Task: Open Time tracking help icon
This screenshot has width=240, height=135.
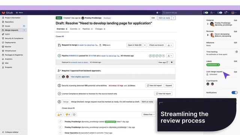Action: (x=237, y=52)
